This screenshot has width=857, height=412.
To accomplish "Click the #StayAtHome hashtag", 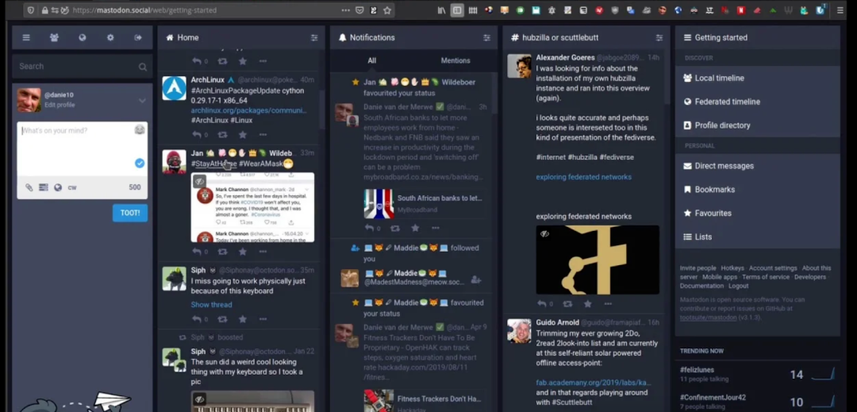I will [213, 164].
